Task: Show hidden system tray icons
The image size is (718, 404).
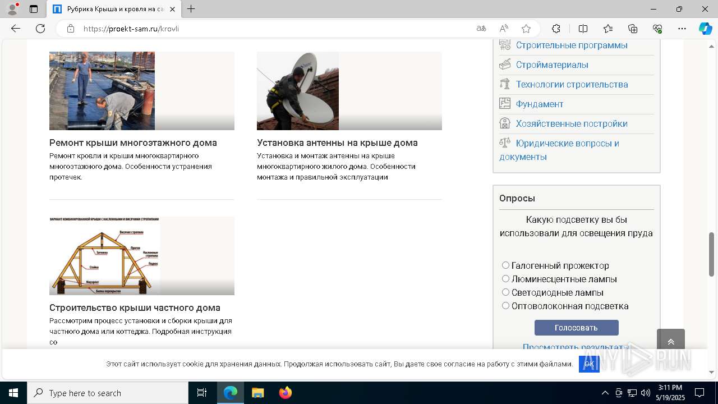Action: click(605, 393)
